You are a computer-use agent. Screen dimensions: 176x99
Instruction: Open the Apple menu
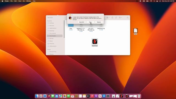[2, 1]
